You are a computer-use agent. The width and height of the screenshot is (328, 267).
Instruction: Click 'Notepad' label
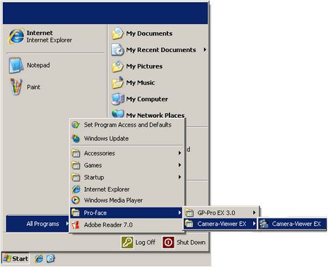(x=38, y=65)
